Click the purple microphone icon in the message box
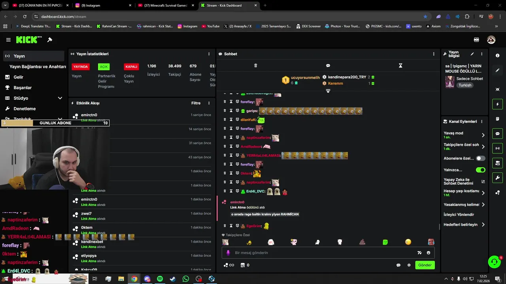Image resolution: width=506 pixels, height=284 pixels. pyautogui.click(x=228, y=253)
